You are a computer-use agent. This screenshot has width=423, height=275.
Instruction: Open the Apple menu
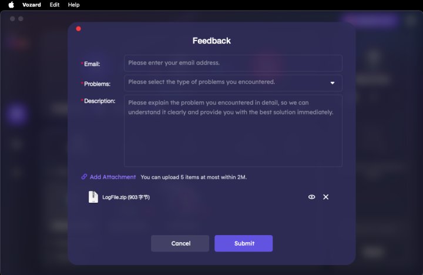pos(11,5)
